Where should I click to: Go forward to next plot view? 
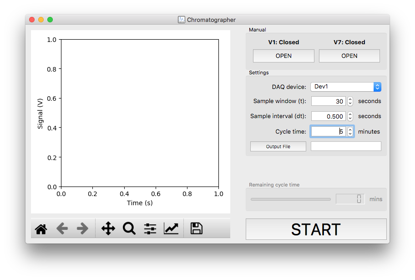[82, 228]
